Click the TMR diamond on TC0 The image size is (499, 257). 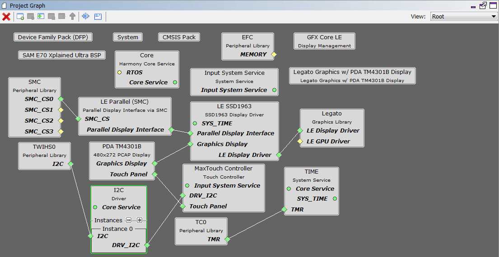227,239
